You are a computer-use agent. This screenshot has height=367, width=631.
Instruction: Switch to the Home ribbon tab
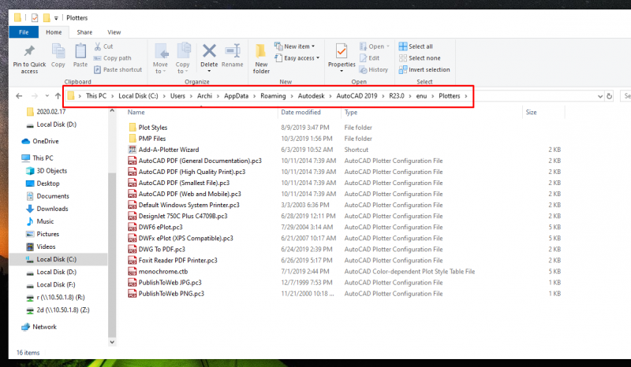54,32
